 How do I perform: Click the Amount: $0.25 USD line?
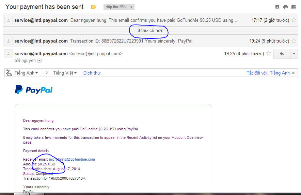click(39, 164)
